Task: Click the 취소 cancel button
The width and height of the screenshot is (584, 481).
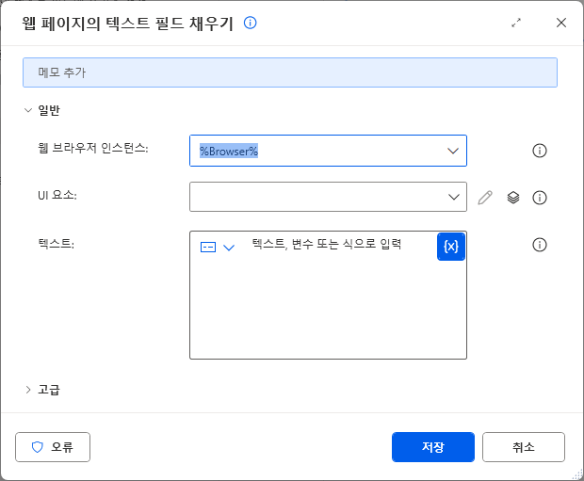Action: [524, 447]
